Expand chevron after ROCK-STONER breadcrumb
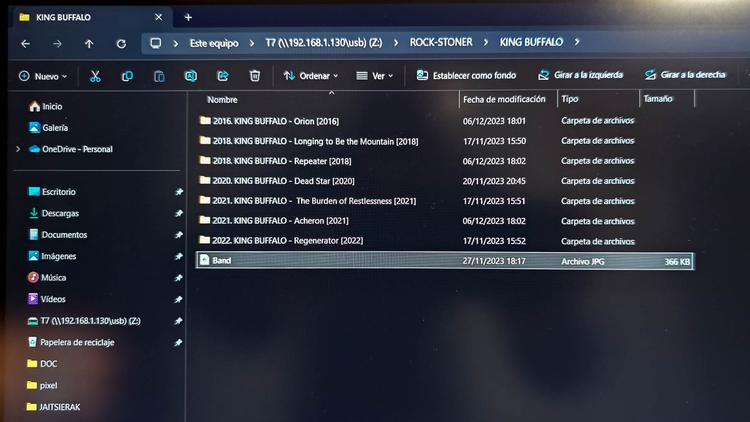The image size is (750, 422). (x=486, y=42)
